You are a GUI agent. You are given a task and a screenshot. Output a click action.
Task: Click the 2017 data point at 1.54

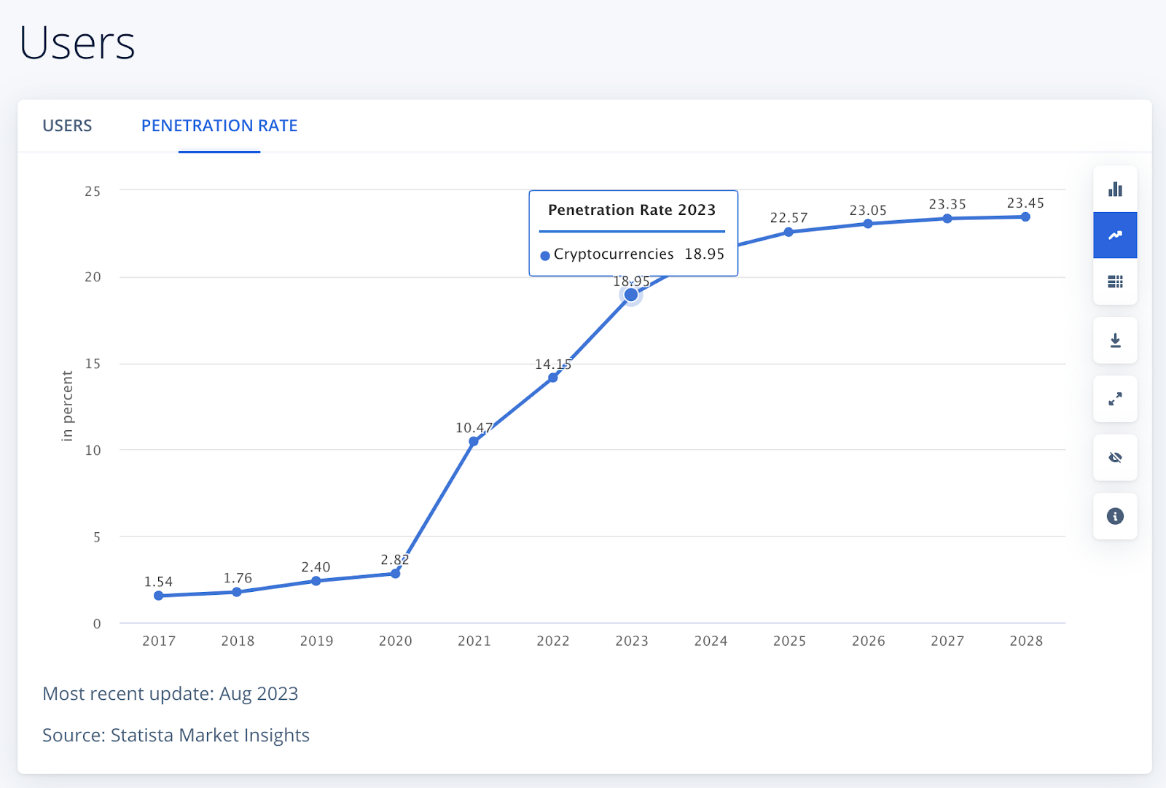pos(159,596)
